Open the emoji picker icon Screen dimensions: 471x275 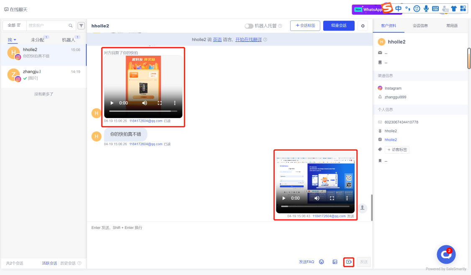pyautogui.click(x=322, y=262)
